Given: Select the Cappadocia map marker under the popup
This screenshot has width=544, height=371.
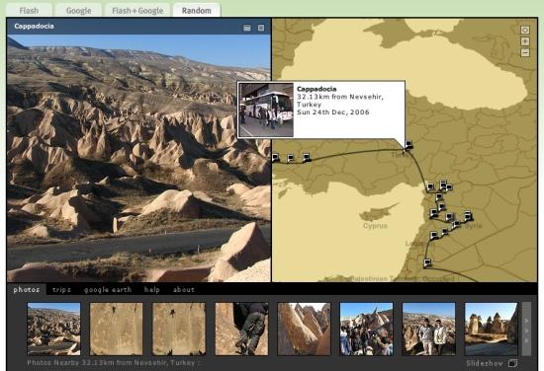Looking at the screenshot, I should tap(409, 145).
